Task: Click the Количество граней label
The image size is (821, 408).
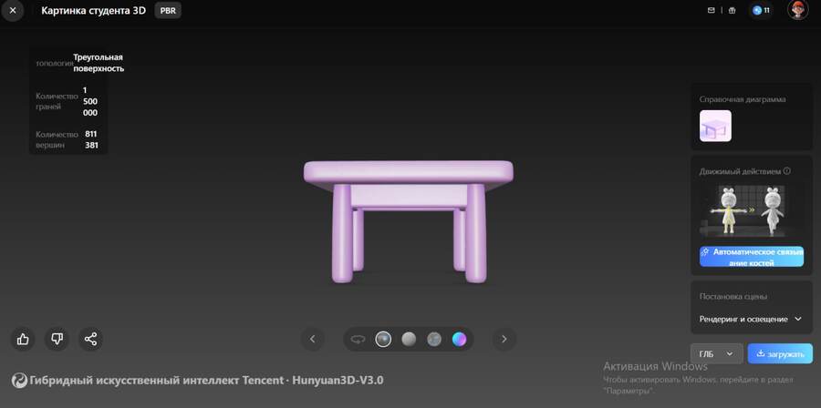Action: 57,101
